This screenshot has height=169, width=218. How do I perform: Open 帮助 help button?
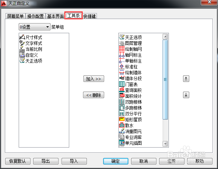[200, 161]
